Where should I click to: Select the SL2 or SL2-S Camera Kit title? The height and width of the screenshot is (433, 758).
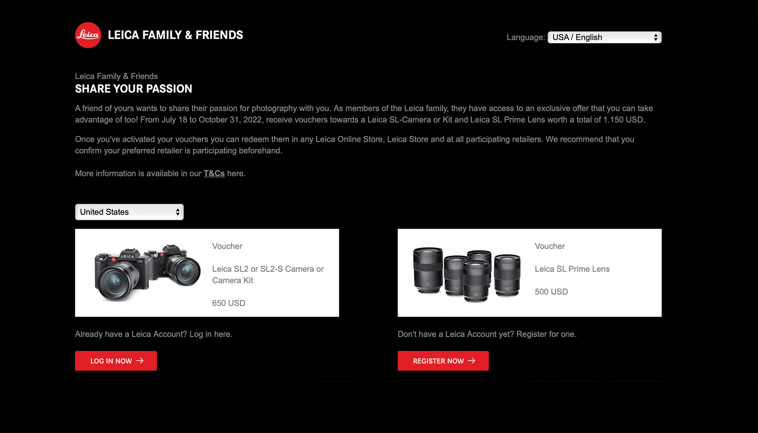[x=268, y=275]
